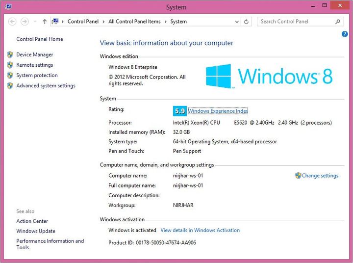
Task: Select Control Panel in breadcrumb path
Action: (83, 22)
